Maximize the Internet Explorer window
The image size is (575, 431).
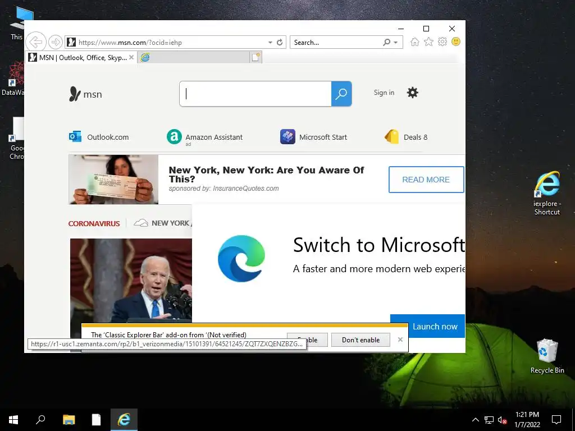tap(426, 29)
